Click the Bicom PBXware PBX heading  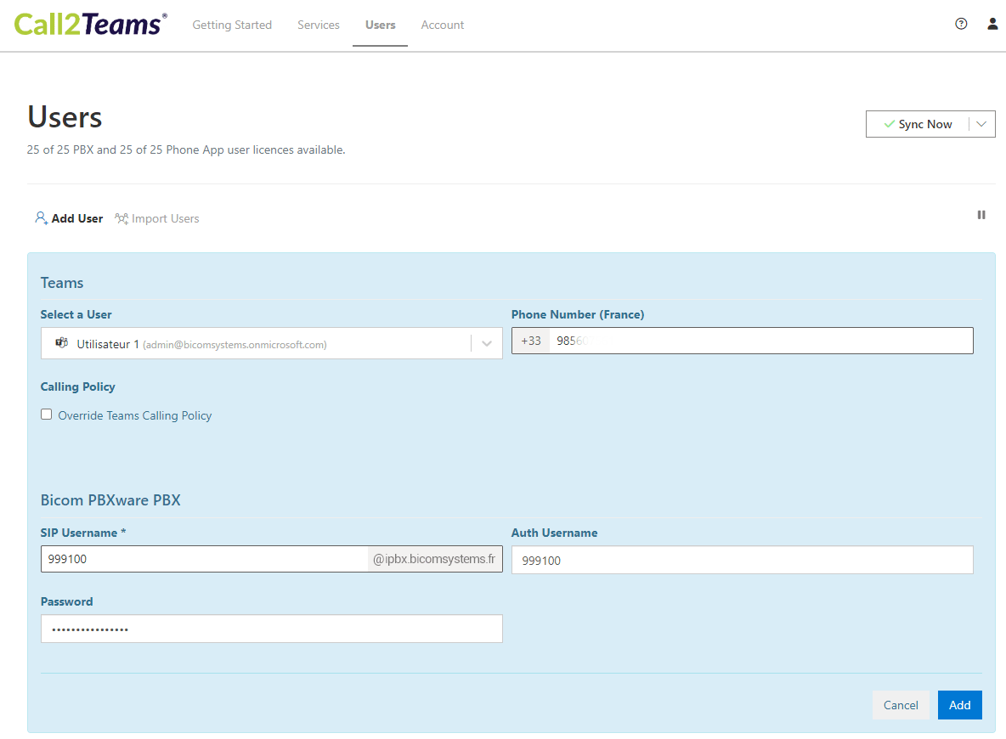tap(110, 500)
